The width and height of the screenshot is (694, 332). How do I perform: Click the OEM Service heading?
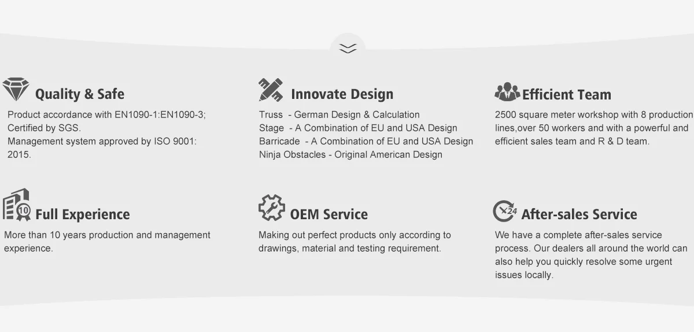[328, 215]
